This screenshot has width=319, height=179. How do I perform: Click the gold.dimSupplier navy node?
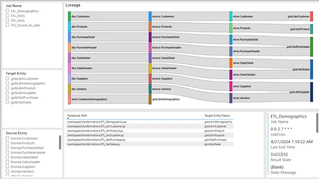(312, 92)
